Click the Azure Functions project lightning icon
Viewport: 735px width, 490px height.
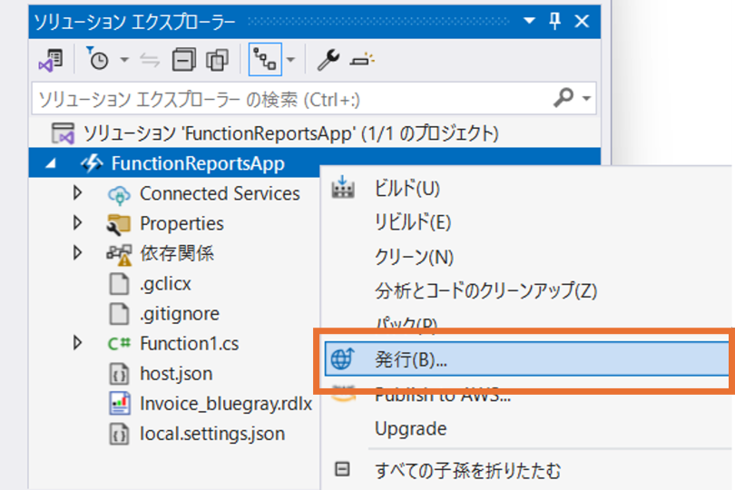(x=92, y=163)
